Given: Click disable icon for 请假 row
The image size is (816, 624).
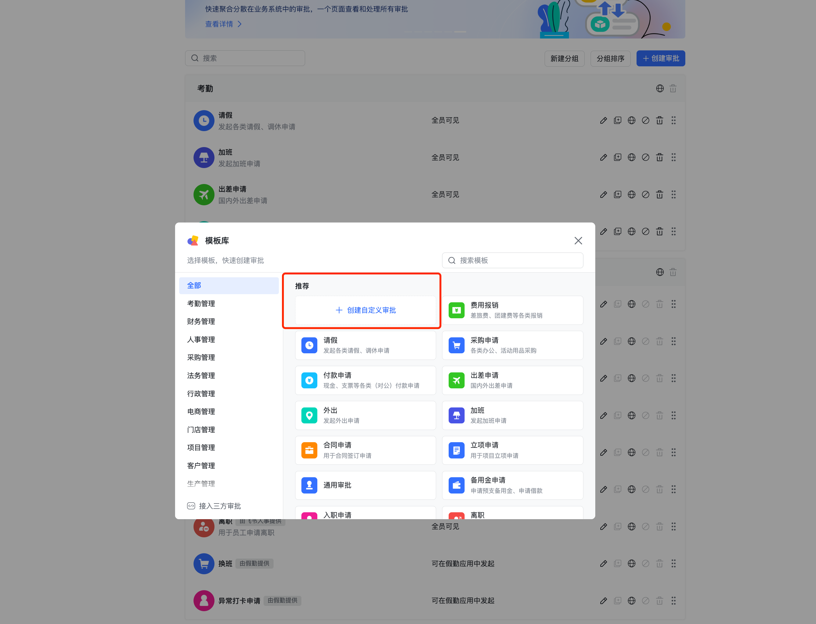Looking at the screenshot, I should click(x=645, y=120).
